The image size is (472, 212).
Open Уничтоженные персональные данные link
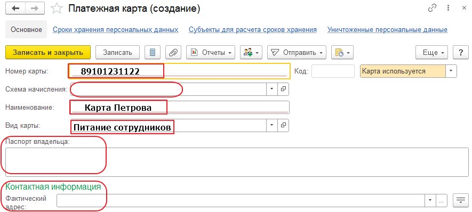[387, 30]
